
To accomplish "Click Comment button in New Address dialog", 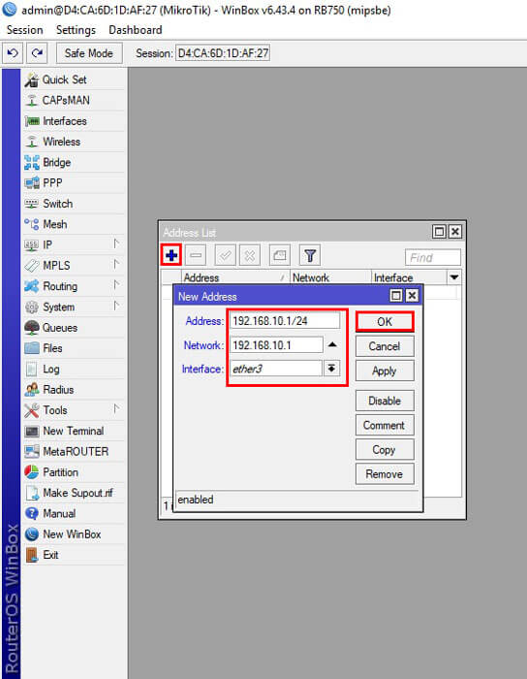I will (x=385, y=425).
